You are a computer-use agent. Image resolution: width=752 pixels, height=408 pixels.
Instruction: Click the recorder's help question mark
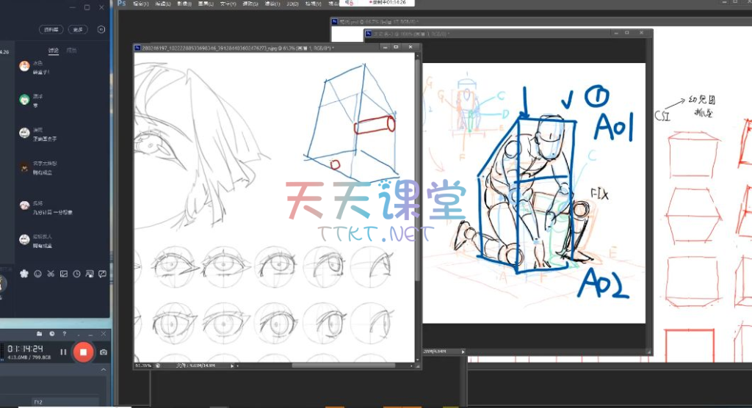64,334
